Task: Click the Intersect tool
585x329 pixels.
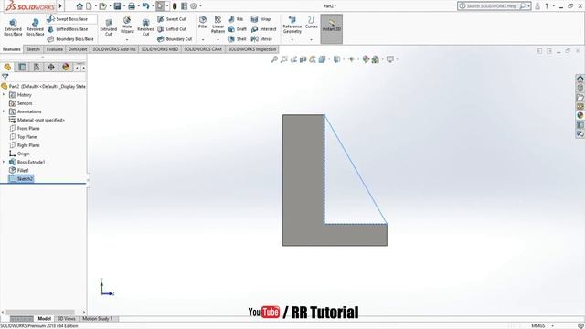Action: (x=264, y=29)
